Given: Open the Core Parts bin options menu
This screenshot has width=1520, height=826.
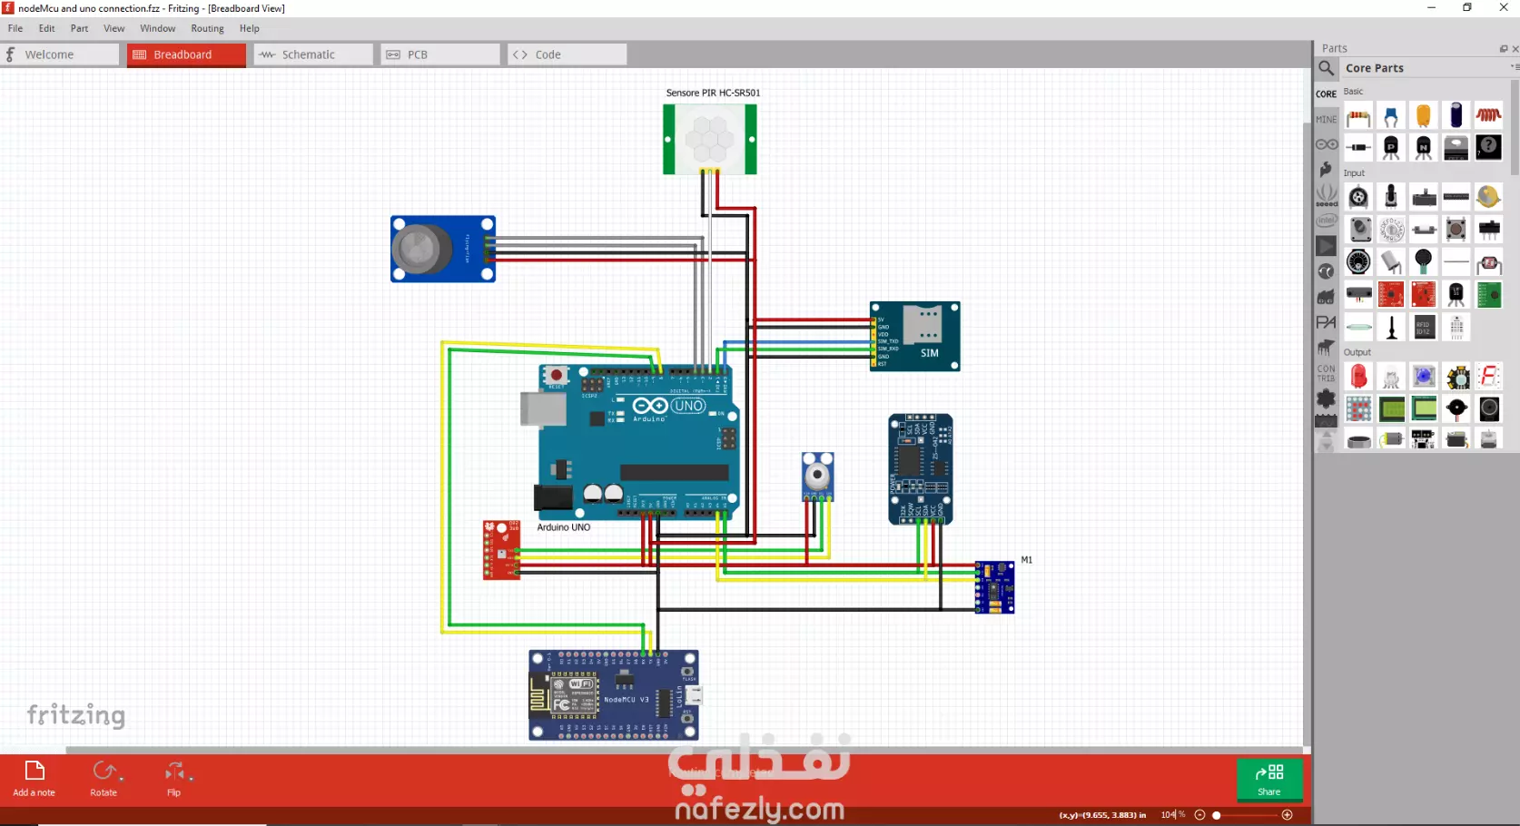Looking at the screenshot, I should coord(1514,67).
